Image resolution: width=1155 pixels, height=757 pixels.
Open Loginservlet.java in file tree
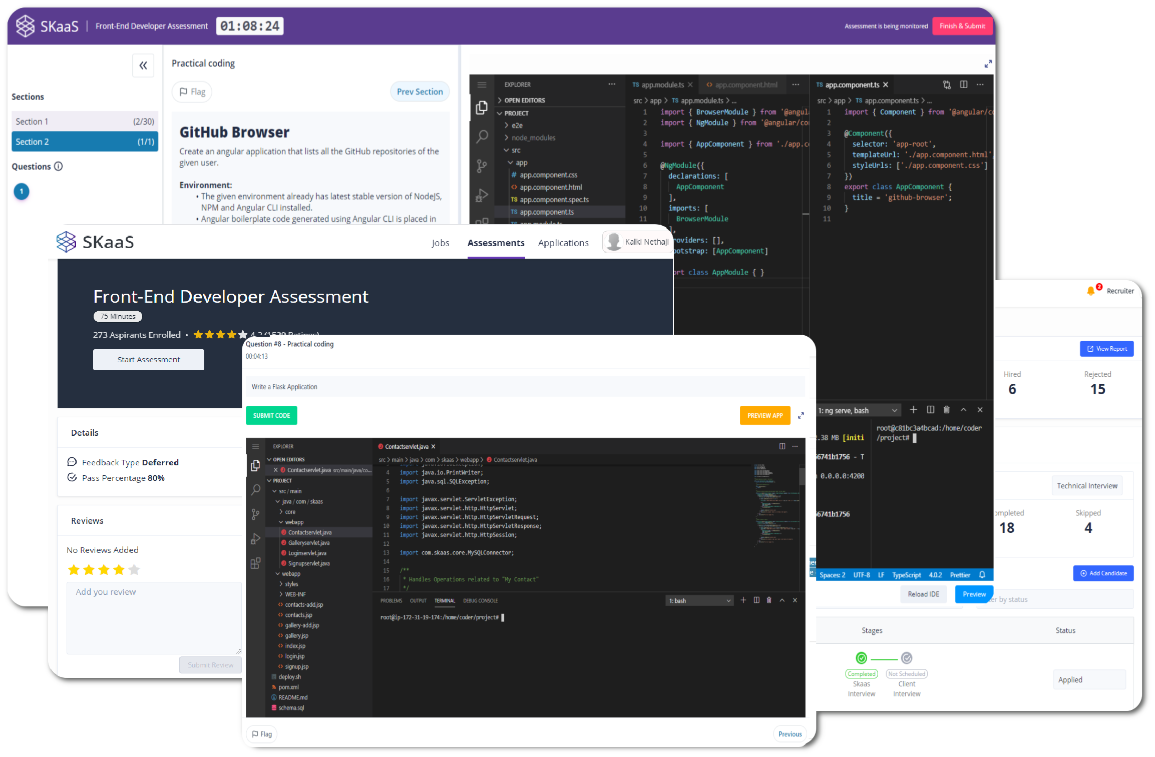[307, 553]
